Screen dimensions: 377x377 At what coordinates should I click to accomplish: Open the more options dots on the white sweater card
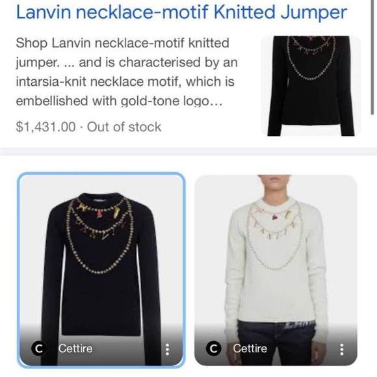(342, 349)
